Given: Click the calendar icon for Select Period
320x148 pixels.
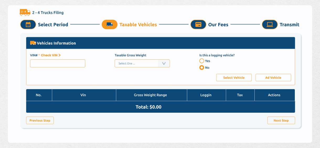Looking at the screenshot, I should tap(28, 25).
